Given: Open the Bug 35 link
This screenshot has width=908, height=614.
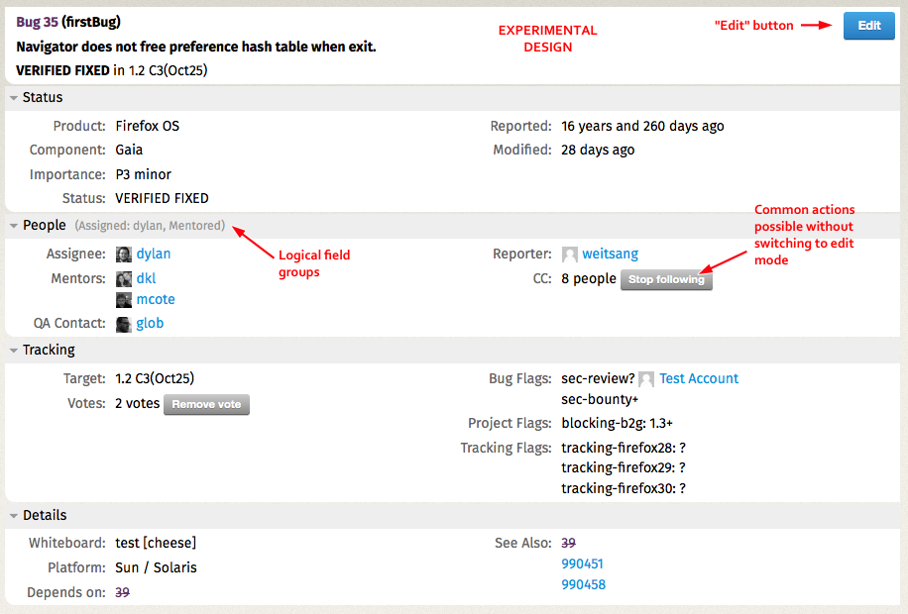Looking at the screenshot, I should coord(37,22).
